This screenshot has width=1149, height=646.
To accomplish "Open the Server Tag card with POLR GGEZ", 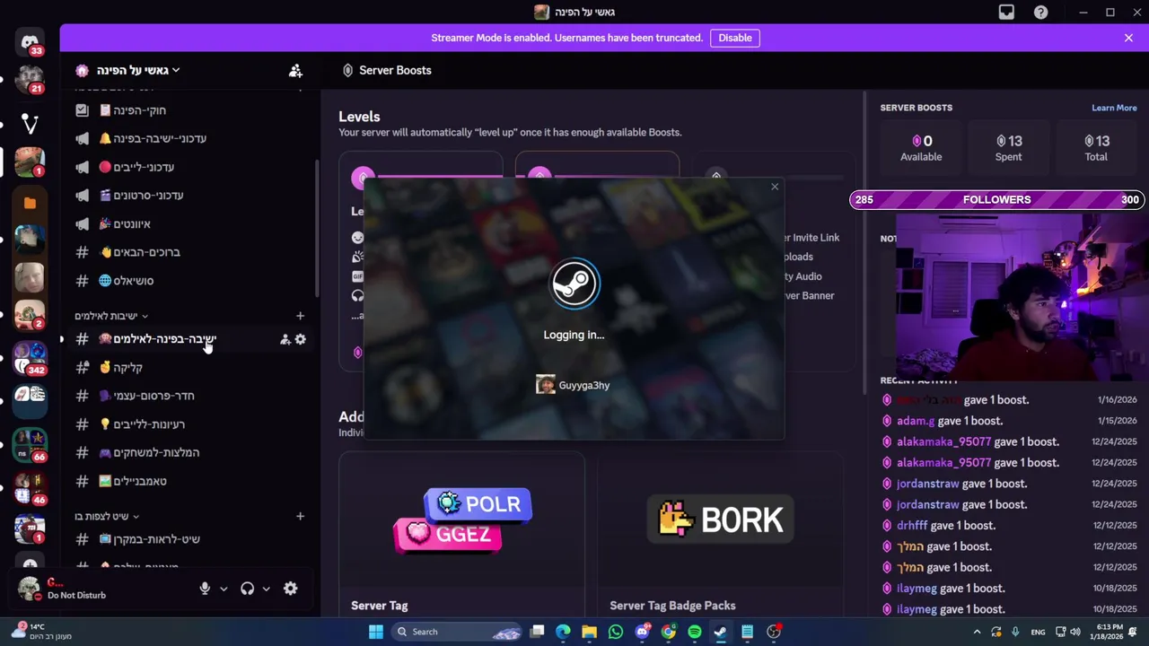I will tap(461, 535).
